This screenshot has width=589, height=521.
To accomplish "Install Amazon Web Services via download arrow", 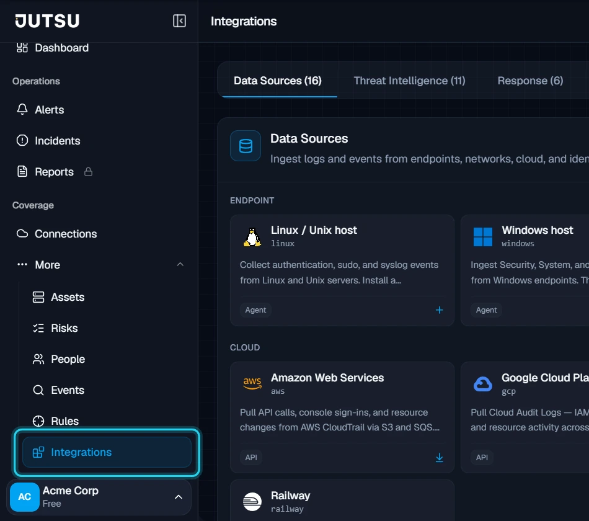I will tap(439, 458).
